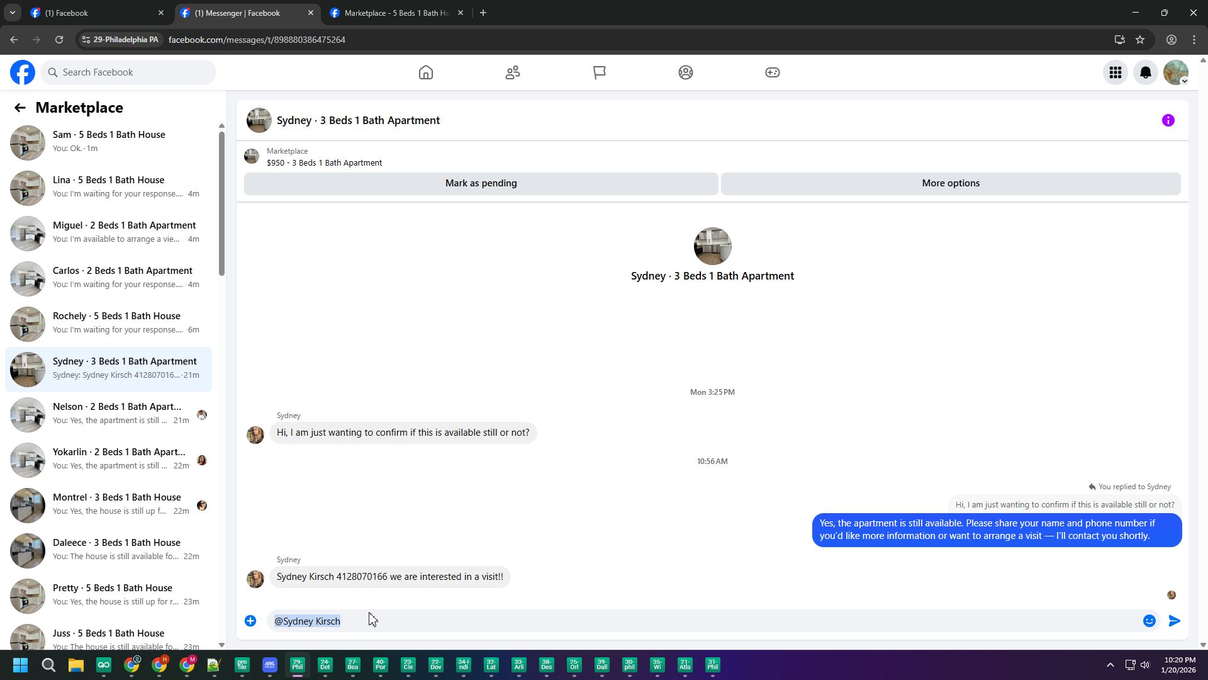1208x680 pixels.
Task: Open the Chrome three-dot menu
Action: [1194, 40]
